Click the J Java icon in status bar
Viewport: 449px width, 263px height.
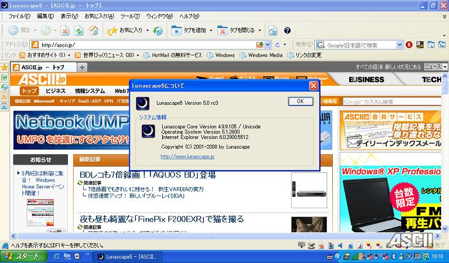click(x=360, y=246)
